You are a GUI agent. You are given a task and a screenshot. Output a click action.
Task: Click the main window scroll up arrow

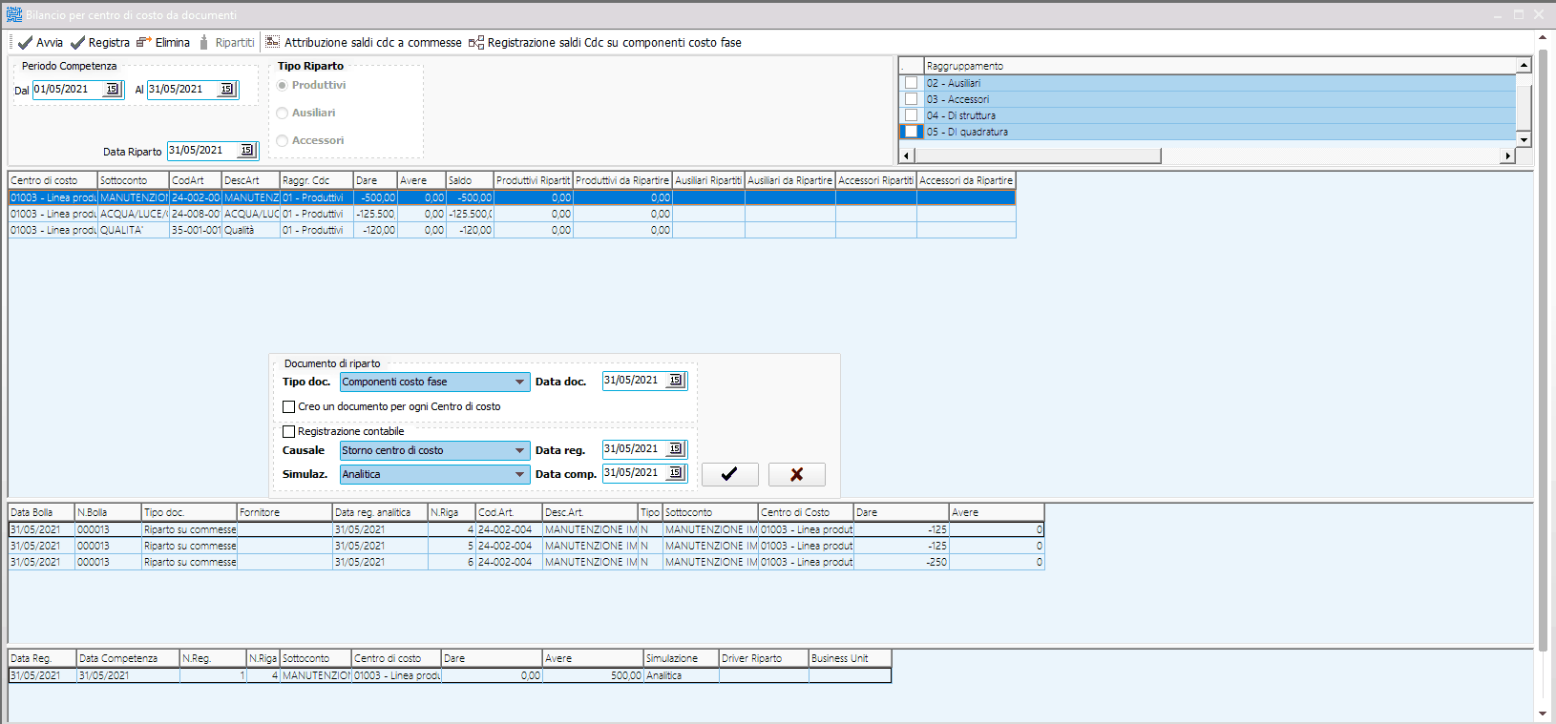(x=1543, y=37)
